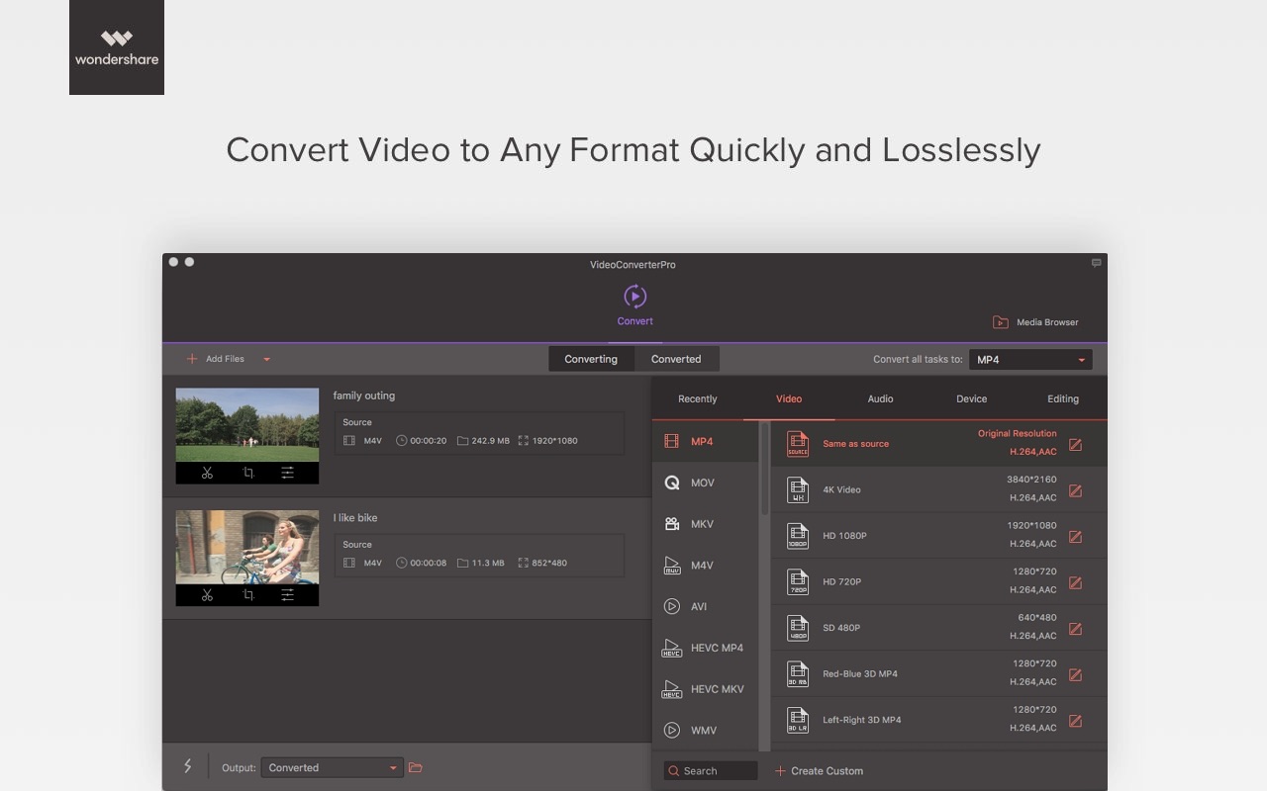Click the format Search field
The width and height of the screenshot is (1267, 791).
pyautogui.click(x=711, y=771)
